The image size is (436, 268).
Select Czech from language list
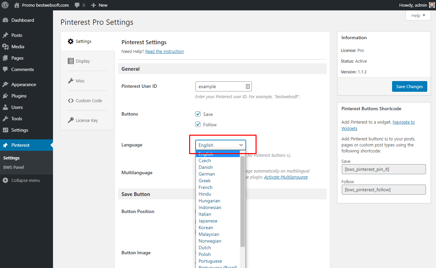point(218,160)
